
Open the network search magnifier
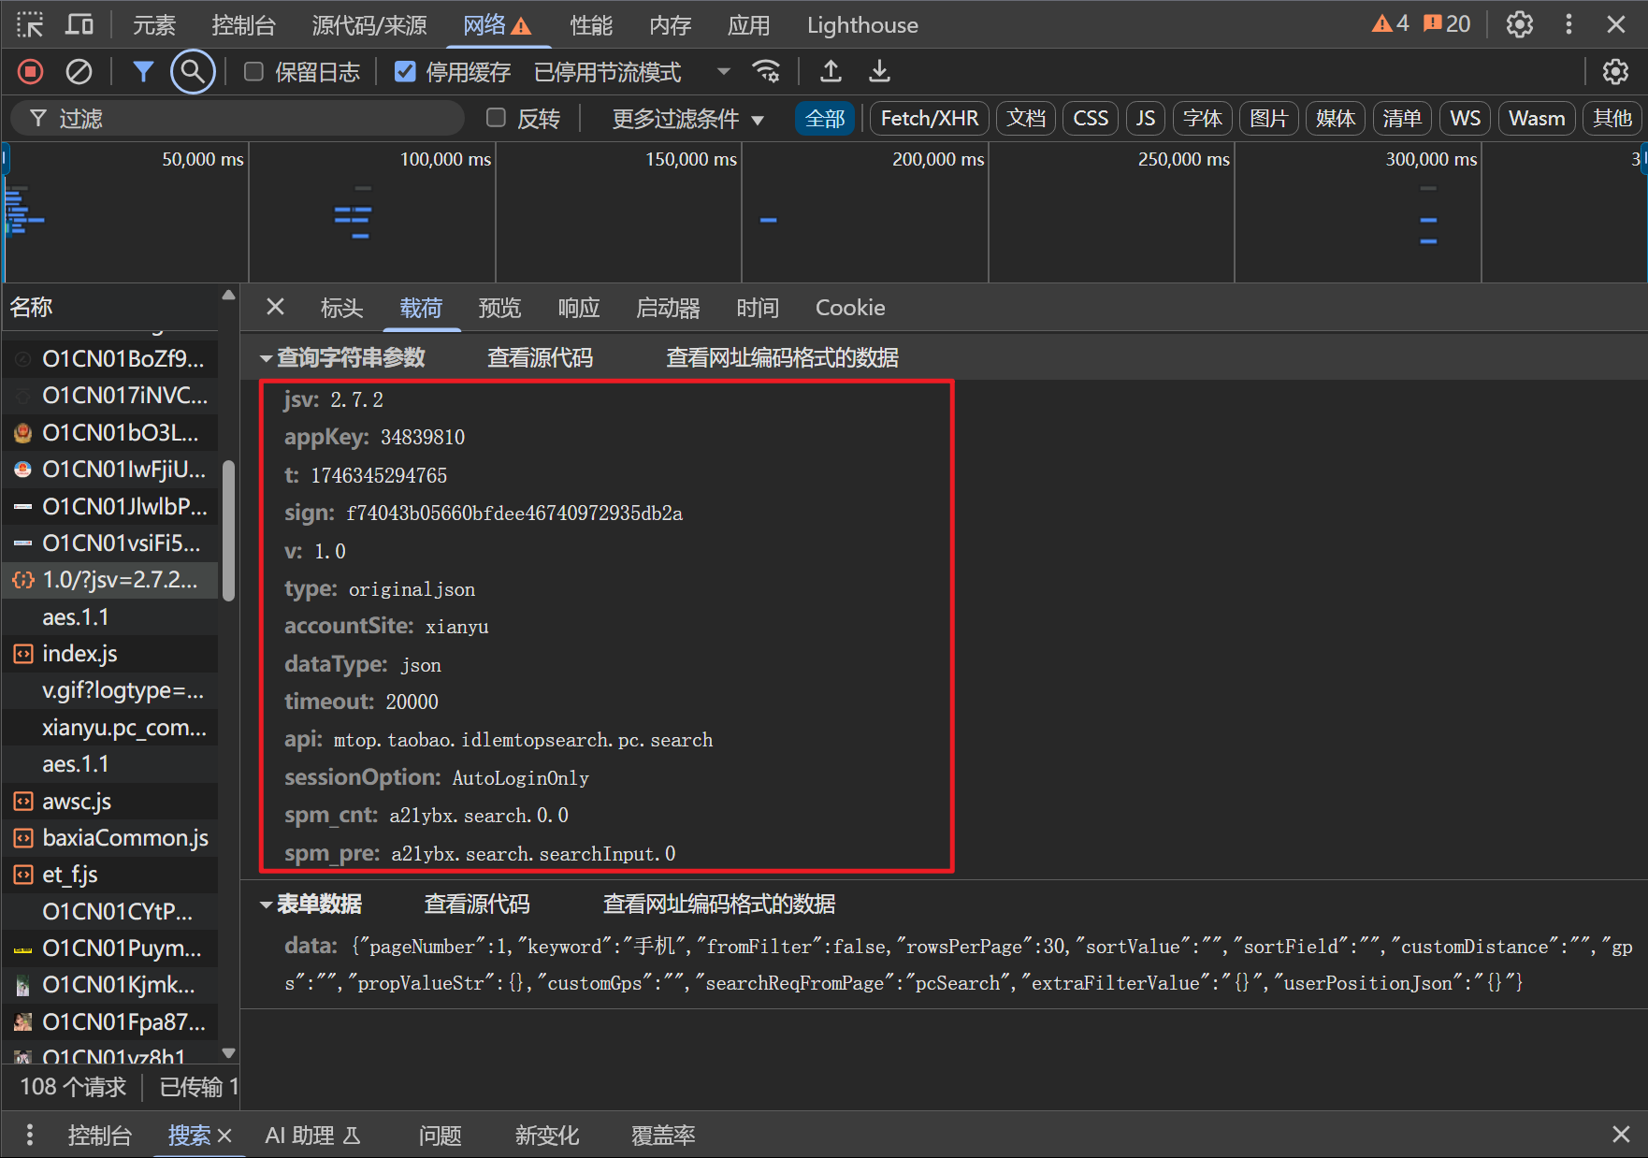193,72
